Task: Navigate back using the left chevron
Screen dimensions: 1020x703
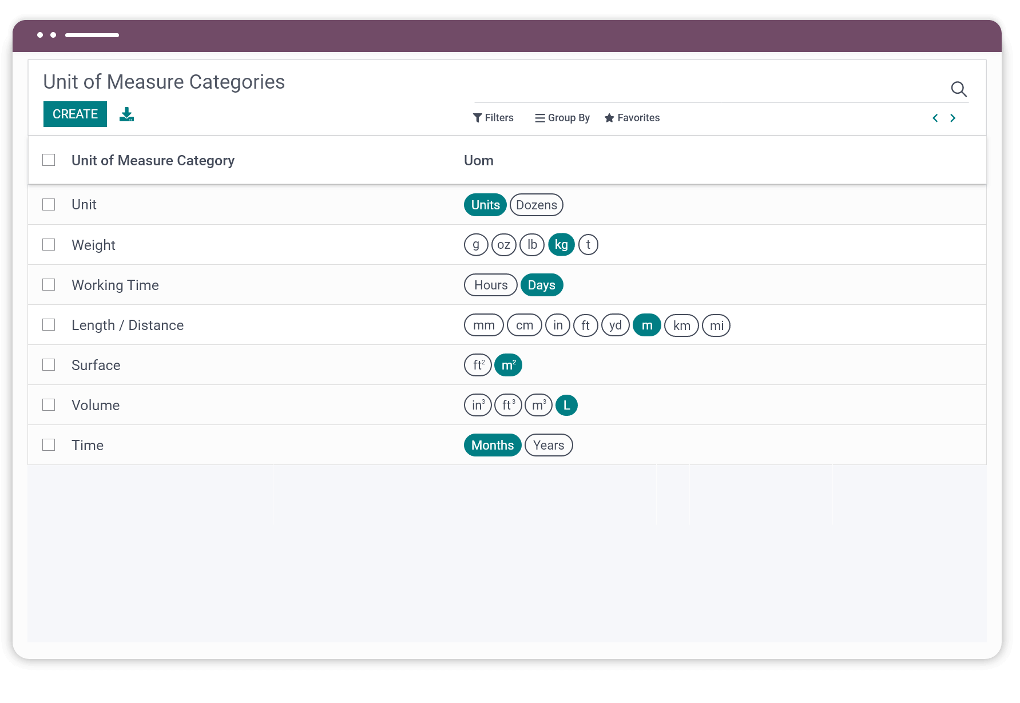Action: point(935,118)
